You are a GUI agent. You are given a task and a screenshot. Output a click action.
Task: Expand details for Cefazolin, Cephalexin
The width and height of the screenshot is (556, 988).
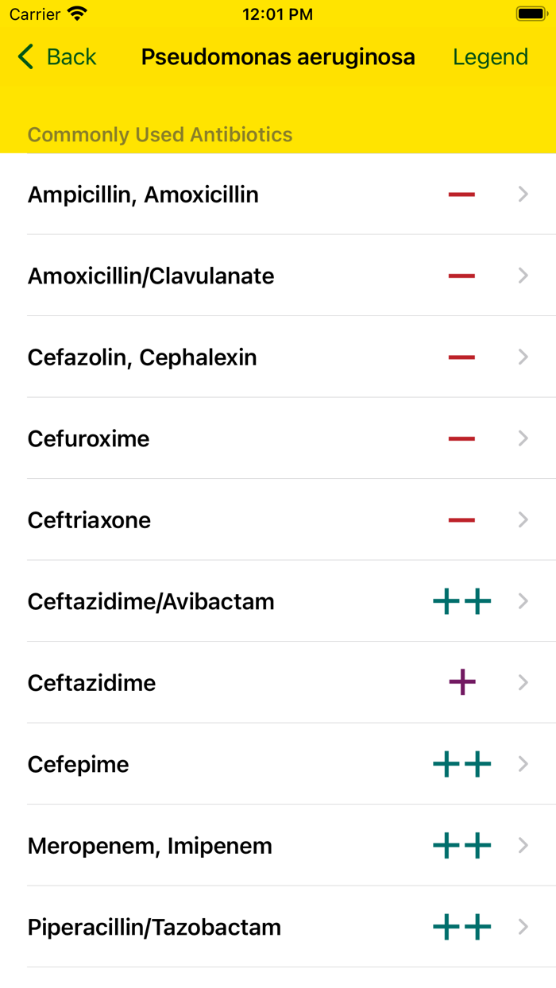pyautogui.click(x=523, y=357)
